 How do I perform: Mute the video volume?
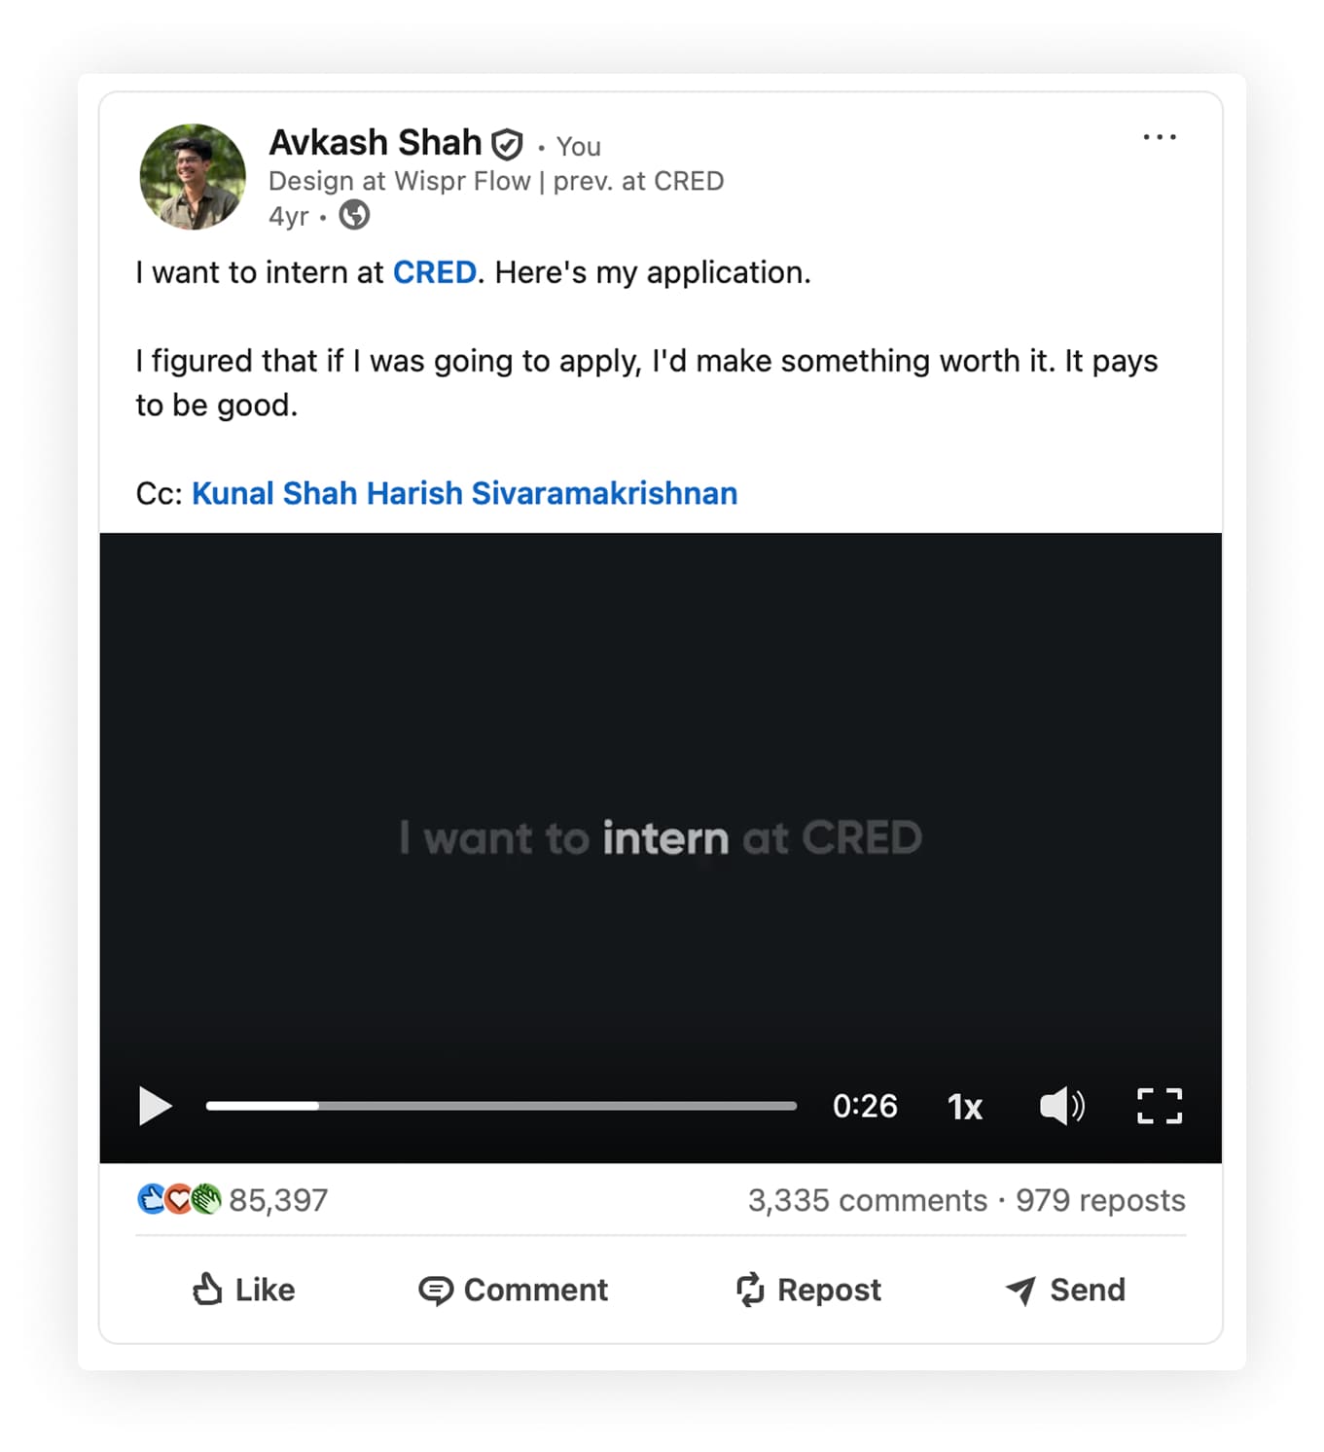pyautogui.click(x=1060, y=1106)
